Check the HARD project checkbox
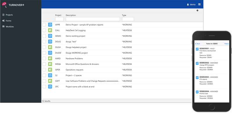This screenshot has height=129, width=232. (44, 58)
